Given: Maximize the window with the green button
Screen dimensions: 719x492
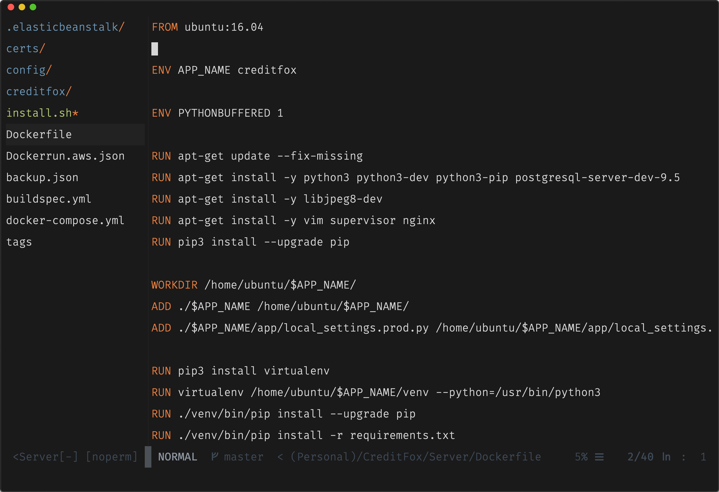Looking at the screenshot, I should [33, 7].
